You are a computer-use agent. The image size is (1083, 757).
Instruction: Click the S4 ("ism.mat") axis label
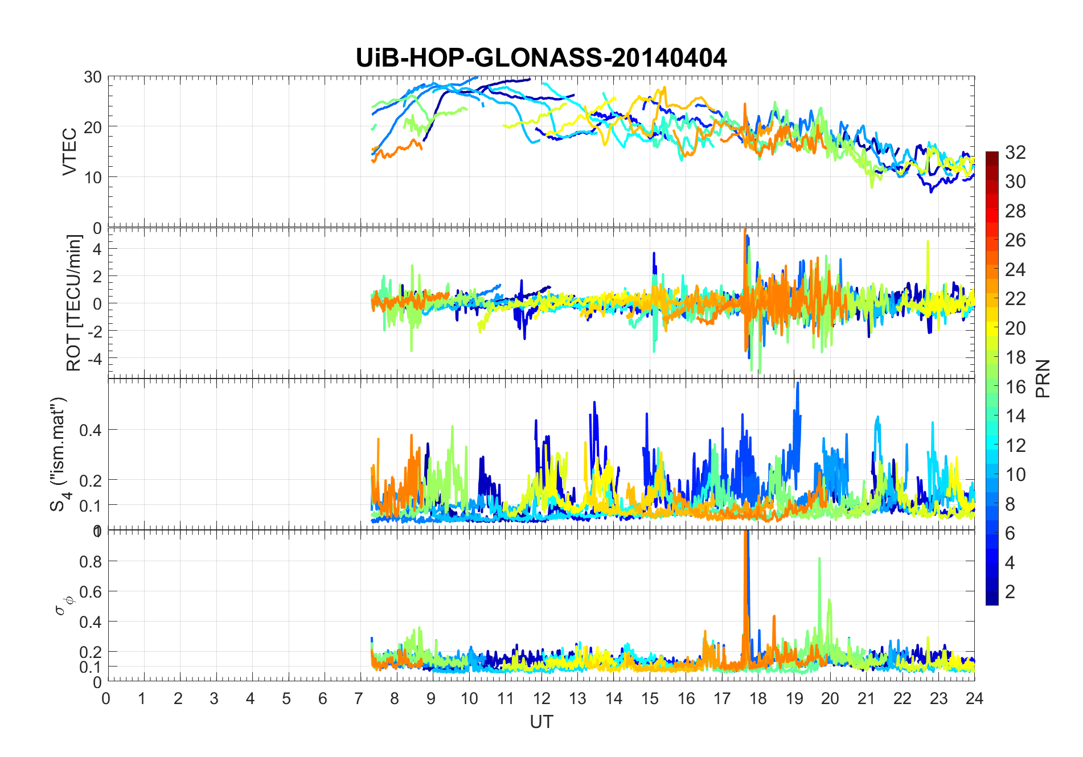pos(59,454)
